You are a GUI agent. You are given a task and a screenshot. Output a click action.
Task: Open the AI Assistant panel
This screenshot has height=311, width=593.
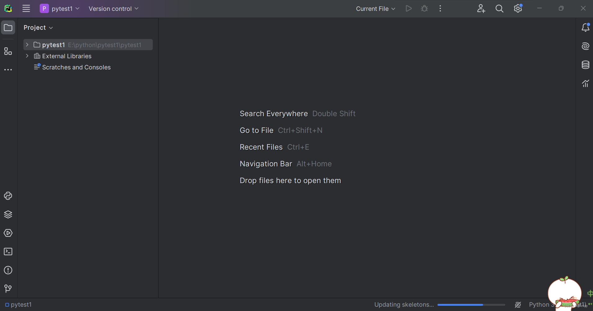pyautogui.click(x=586, y=46)
